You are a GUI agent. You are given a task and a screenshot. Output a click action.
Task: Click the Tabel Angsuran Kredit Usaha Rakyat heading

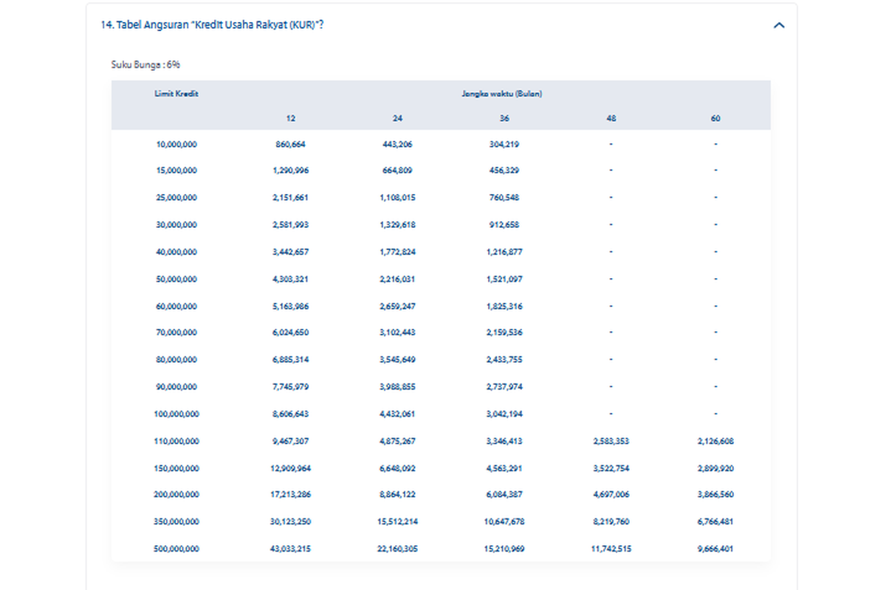pyautogui.click(x=213, y=25)
